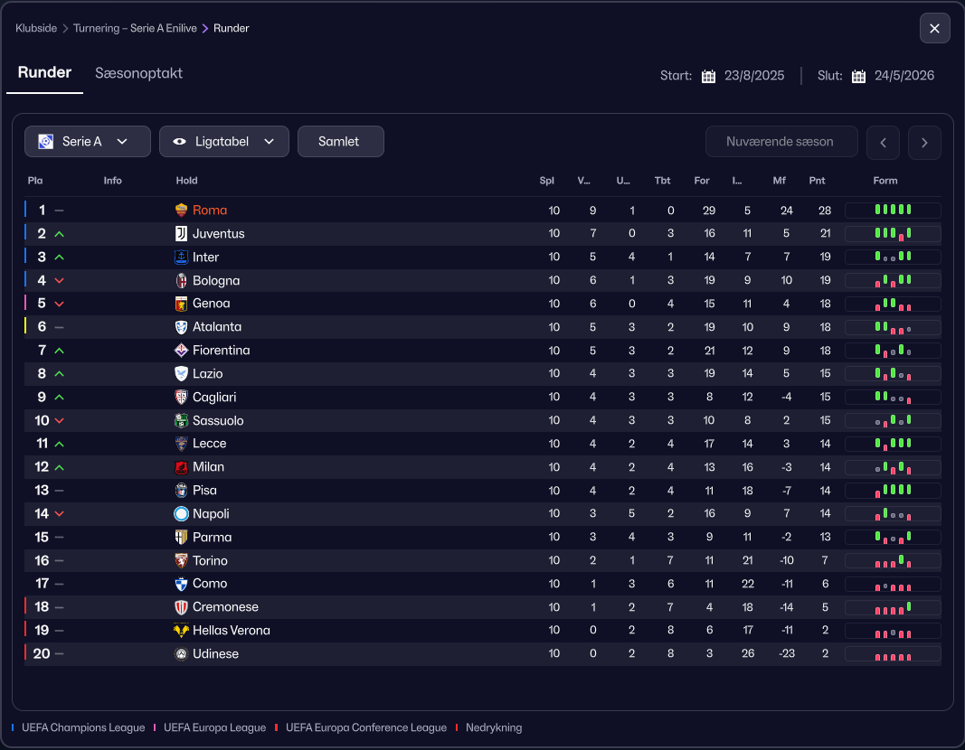Go to the previous season arrow
The height and width of the screenshot is (750, 965).
pyautogui.click(x=883, y=143)
